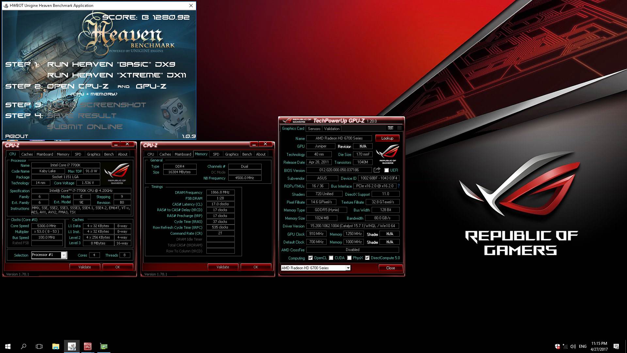The height and width of the screenshot is (353, 627).
Task: Click the ROG logo in CPU-Z CPU tab
Action: pyautogui.click(x=117, y=174)
